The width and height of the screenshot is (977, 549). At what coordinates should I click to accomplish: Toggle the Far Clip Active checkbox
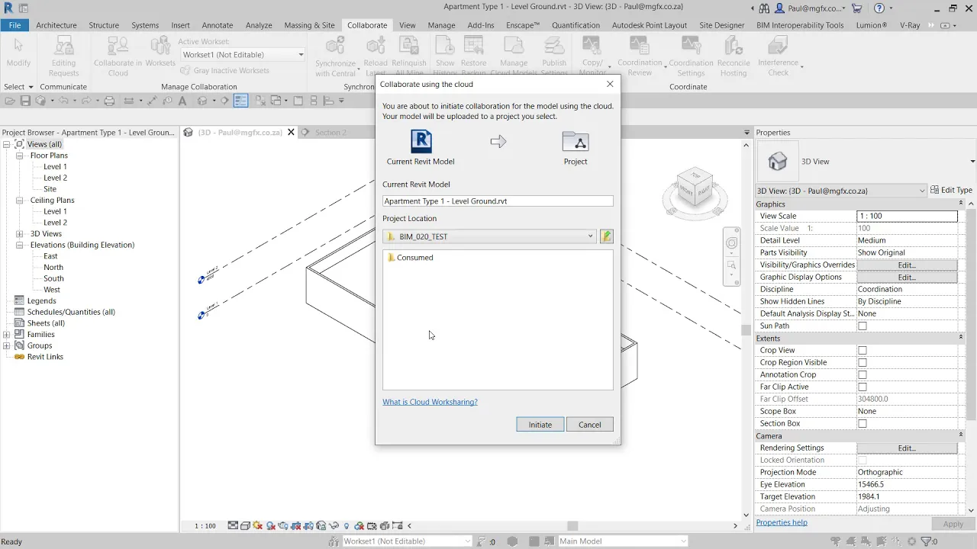pos(863,387)
